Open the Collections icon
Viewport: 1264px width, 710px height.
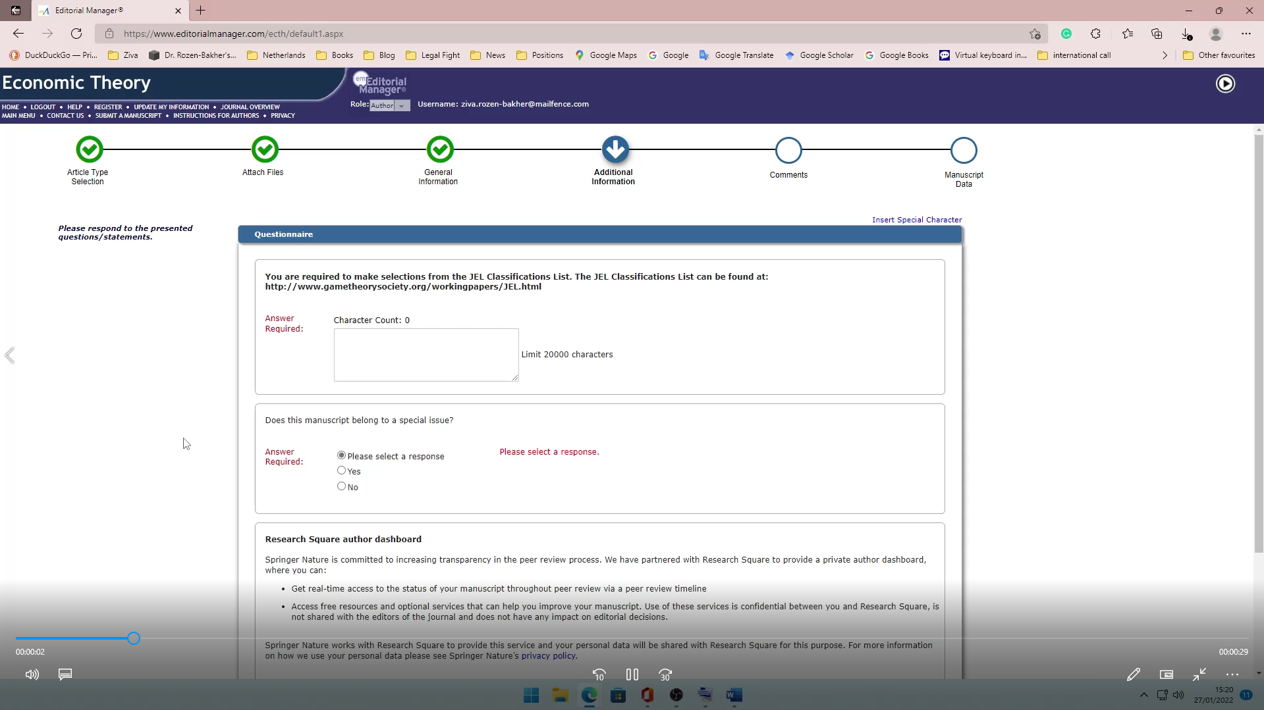pos(1157,34)
